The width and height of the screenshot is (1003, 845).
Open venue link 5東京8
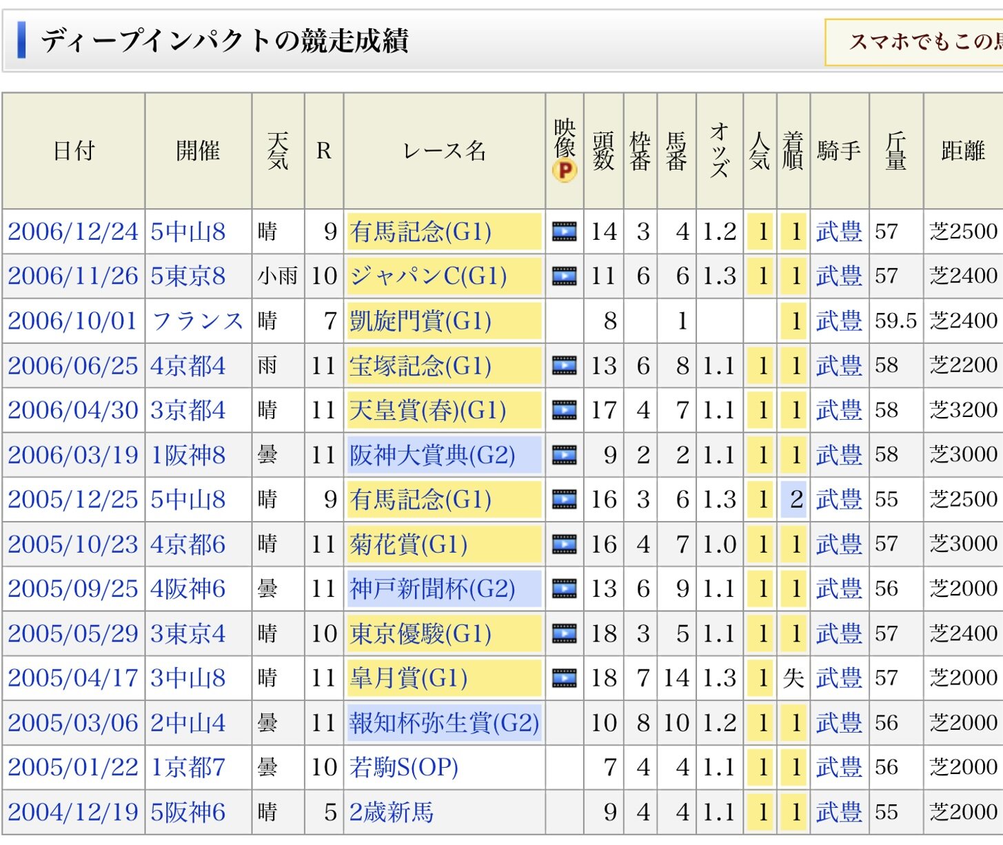click(188, 276)
